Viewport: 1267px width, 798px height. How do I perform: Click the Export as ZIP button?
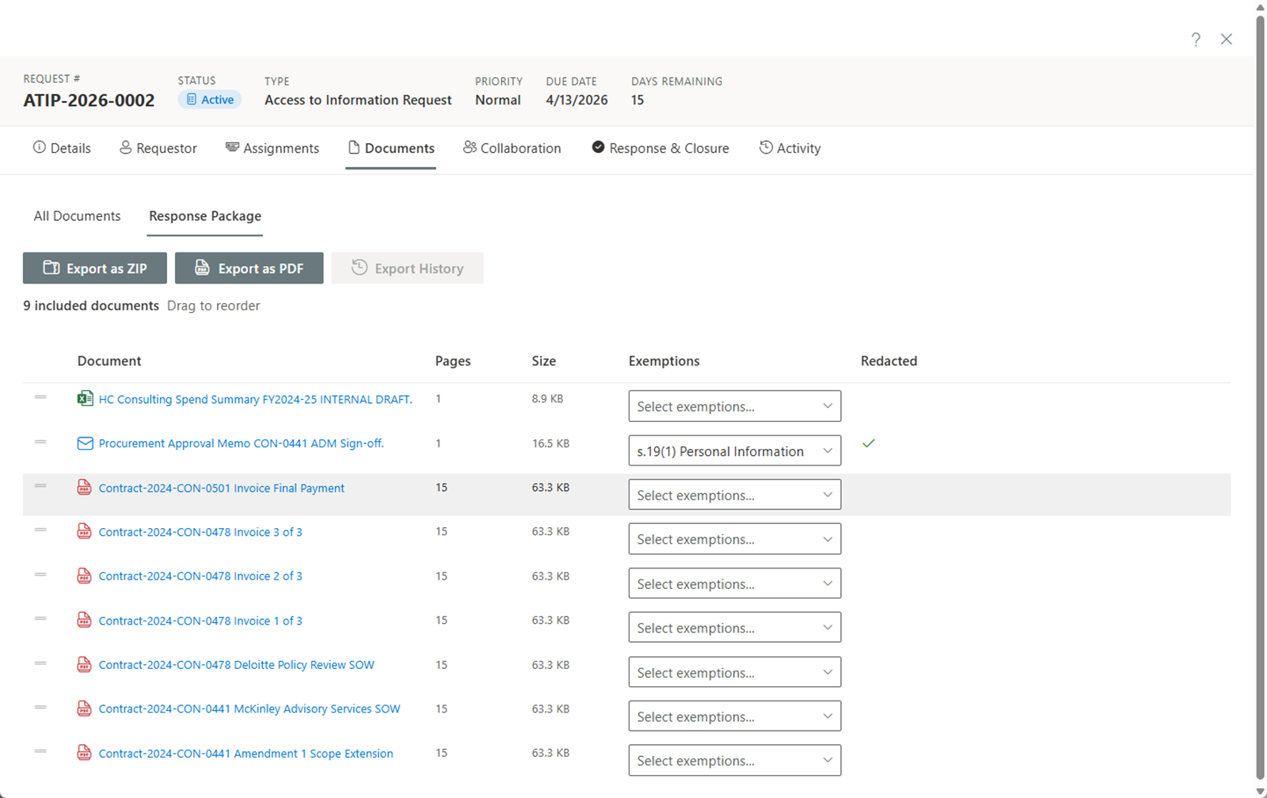click(95, 268)
